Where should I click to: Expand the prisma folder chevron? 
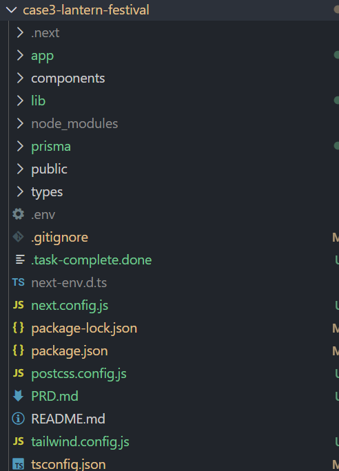pos(20,146)
